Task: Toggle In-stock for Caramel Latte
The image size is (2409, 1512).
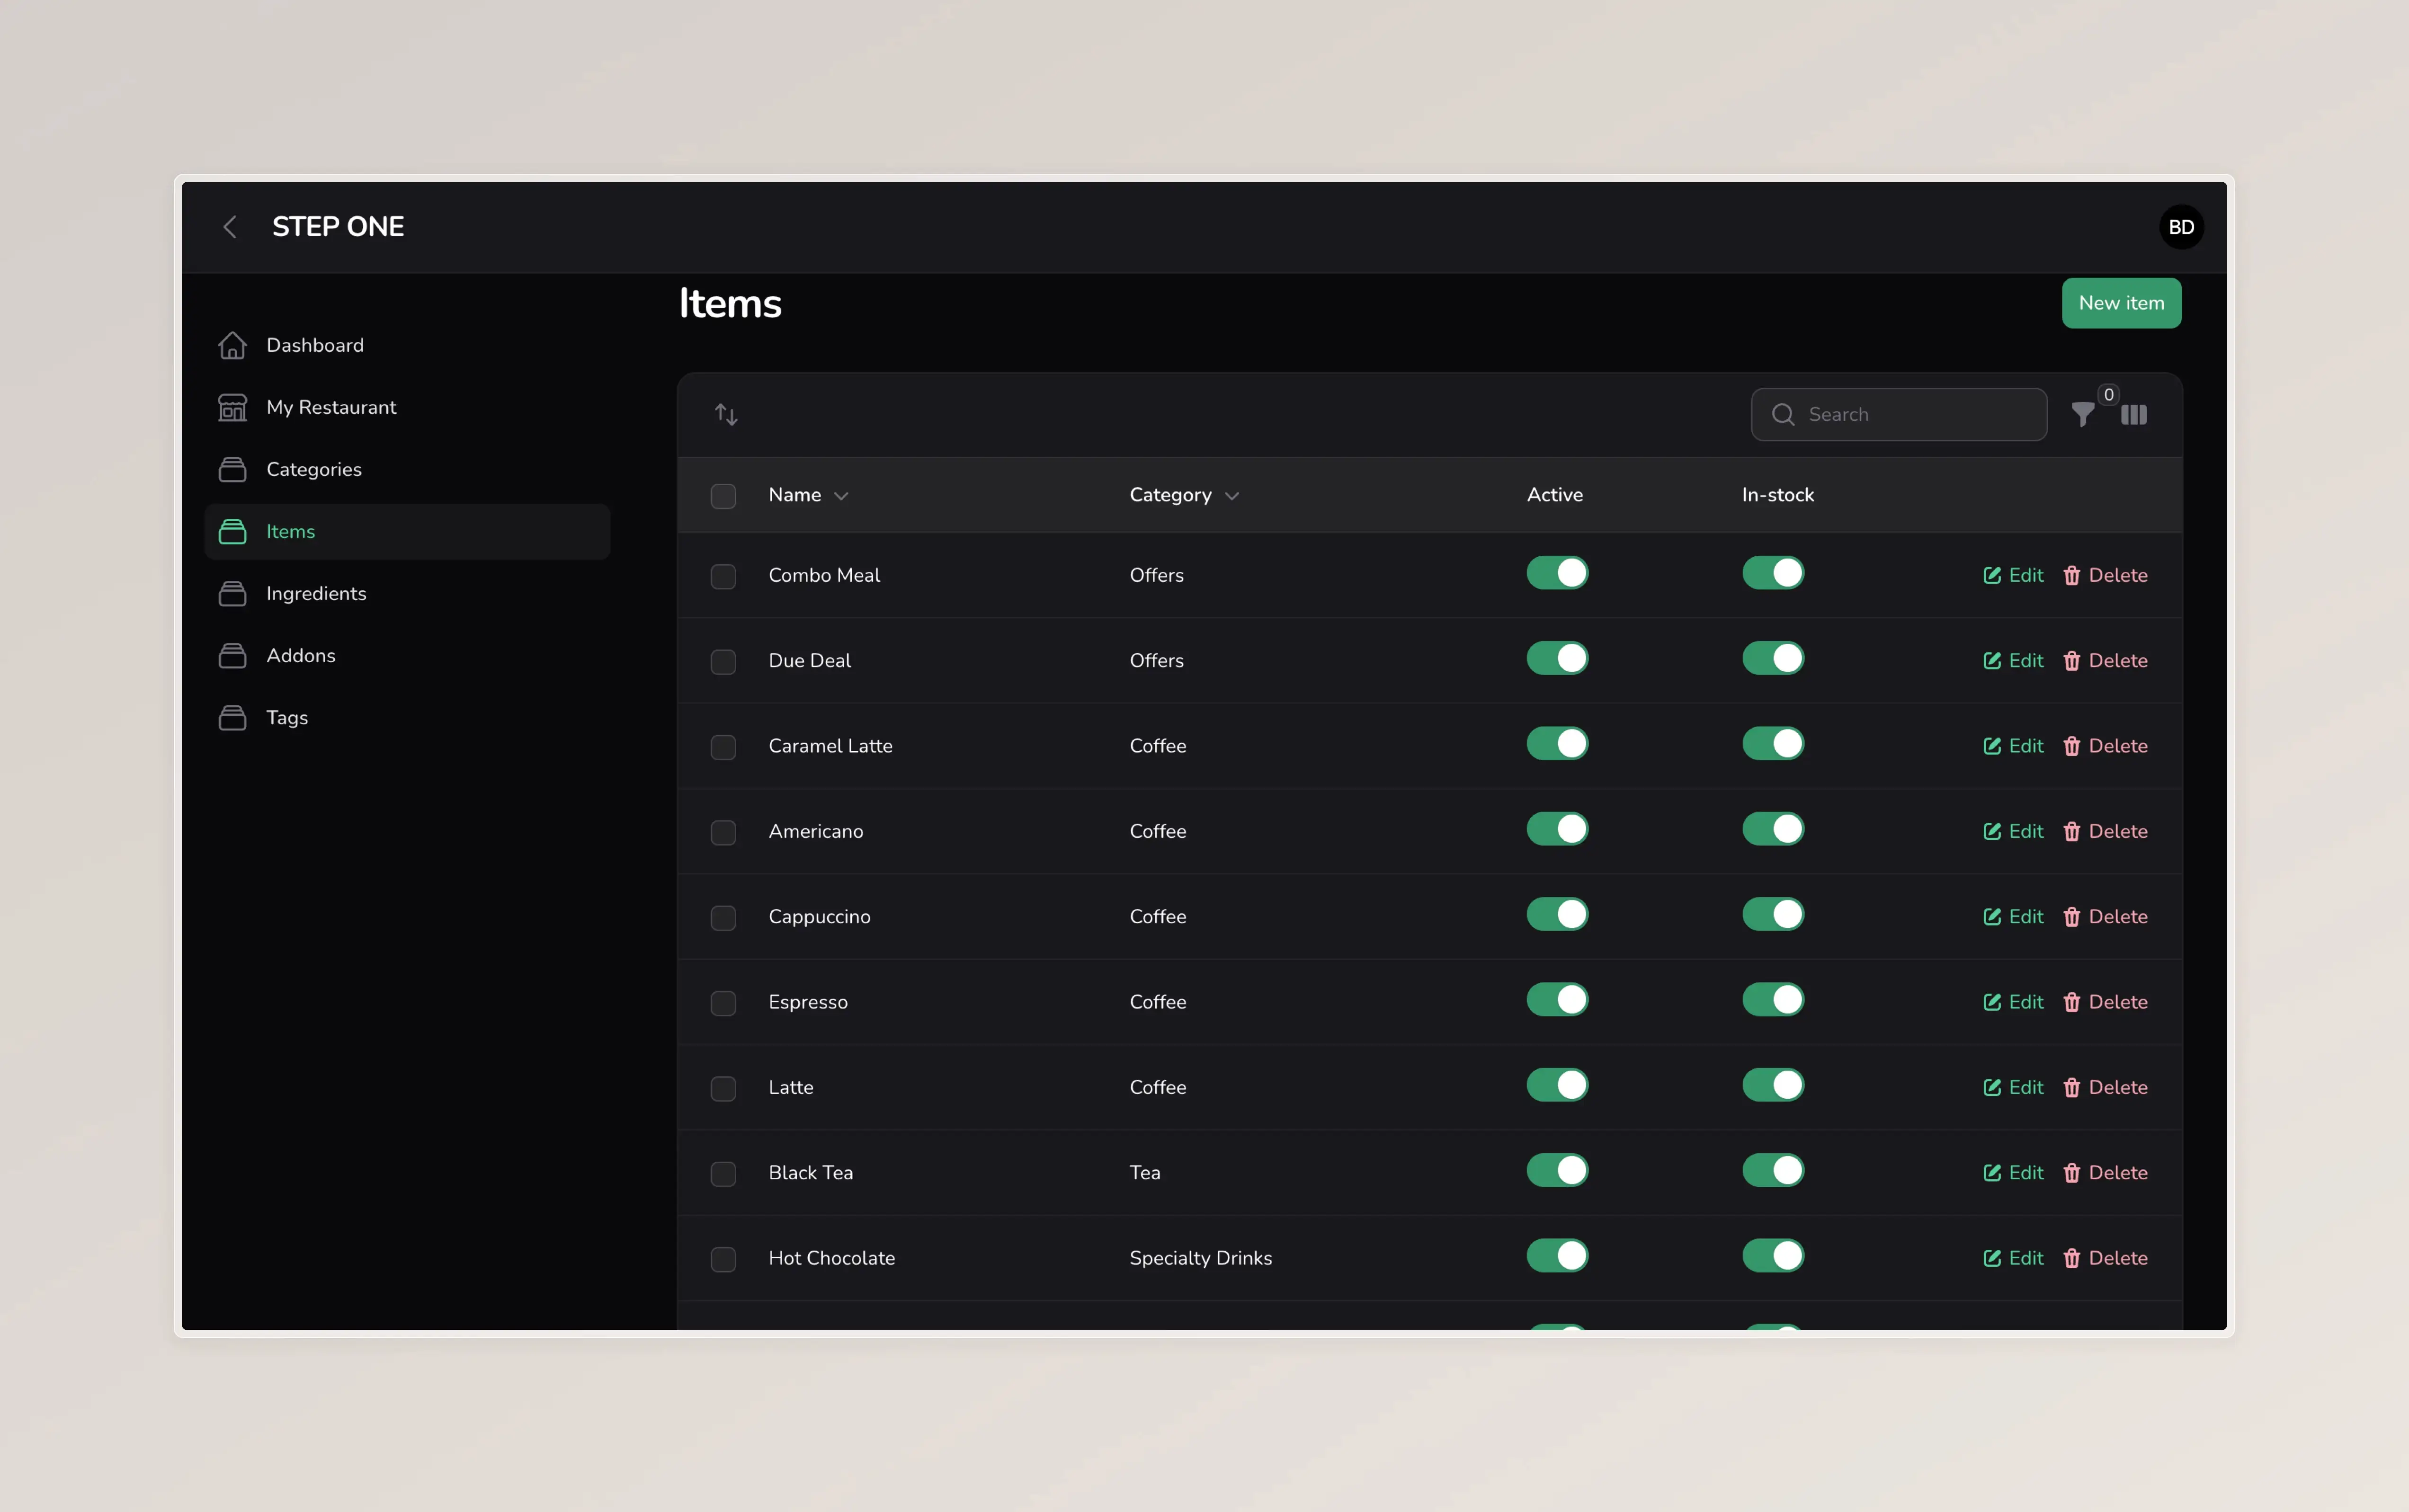Action: pos(1773,743)
